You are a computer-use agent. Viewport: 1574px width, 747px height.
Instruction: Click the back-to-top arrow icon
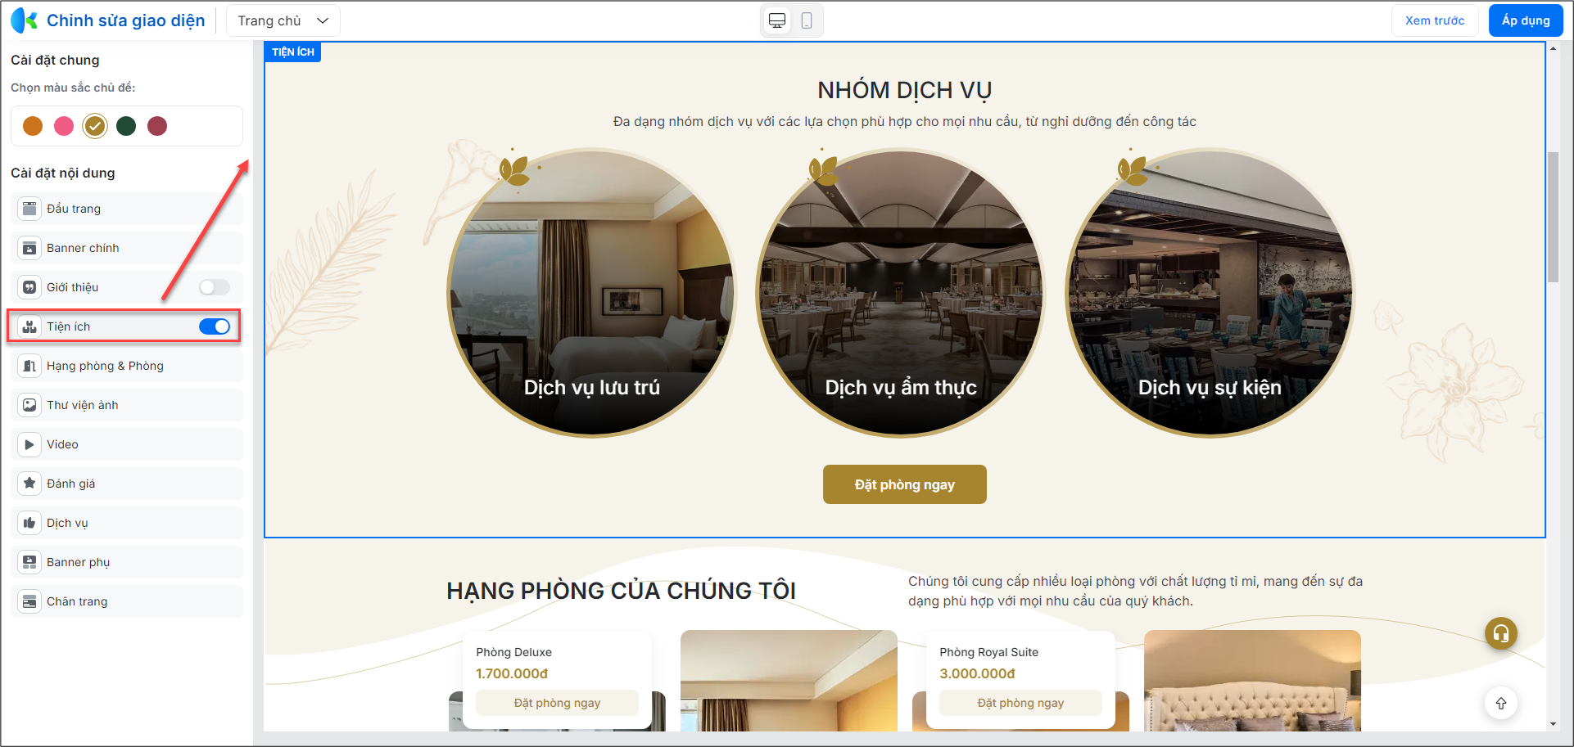coord(1501,703)
